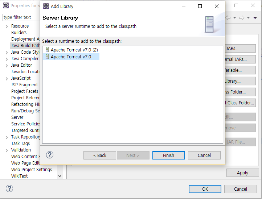Click the scroll-down arrow of the properties tree
The height and width of the screenshot is (199, 262).
tap(60, 176)
